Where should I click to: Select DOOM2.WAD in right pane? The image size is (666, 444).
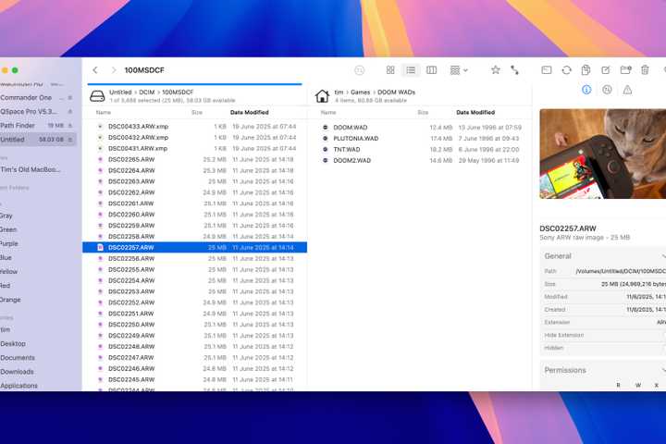point(421,161)
